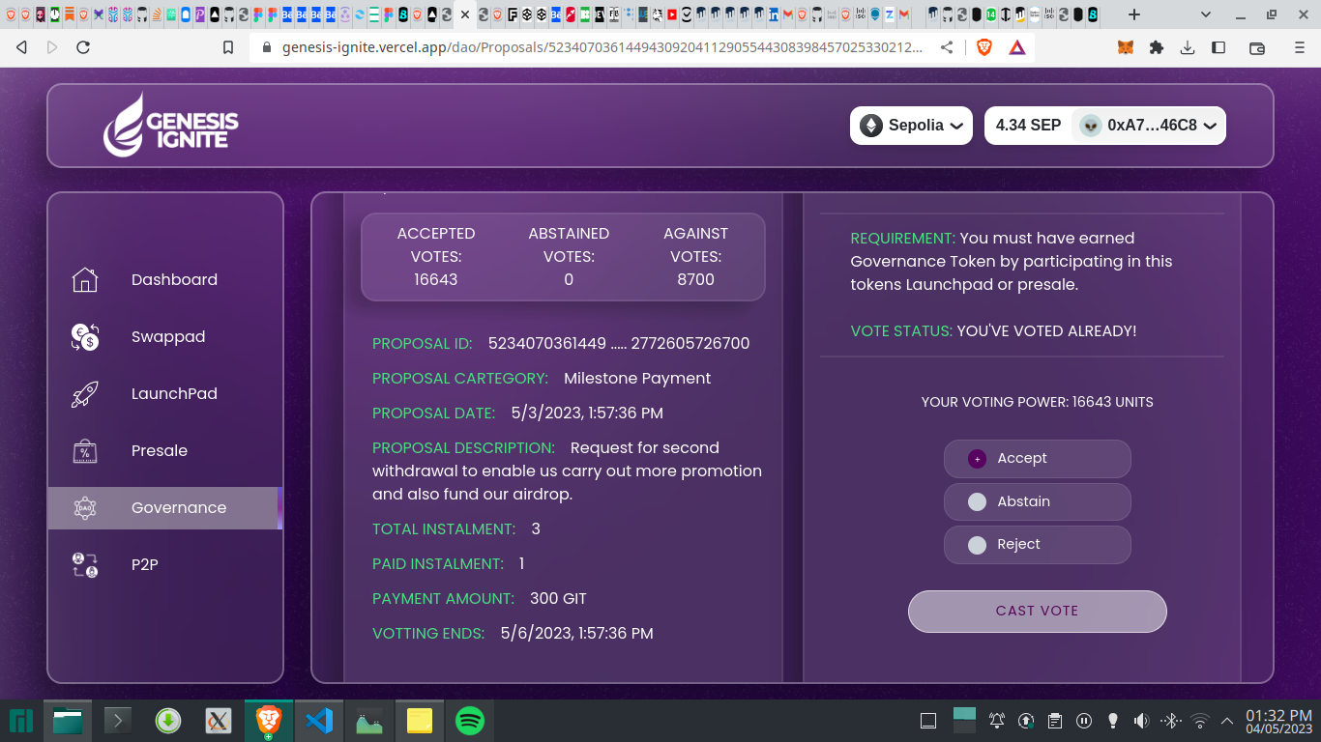The image size is (1321, 742).
Task: Open the Dashboard house icon
Action: tap(85, 279)
